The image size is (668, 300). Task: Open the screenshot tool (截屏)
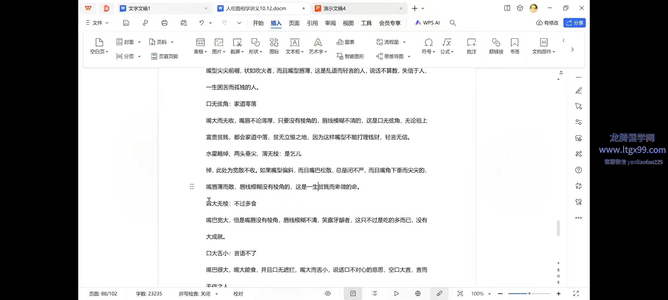click(x=237, y=46)
